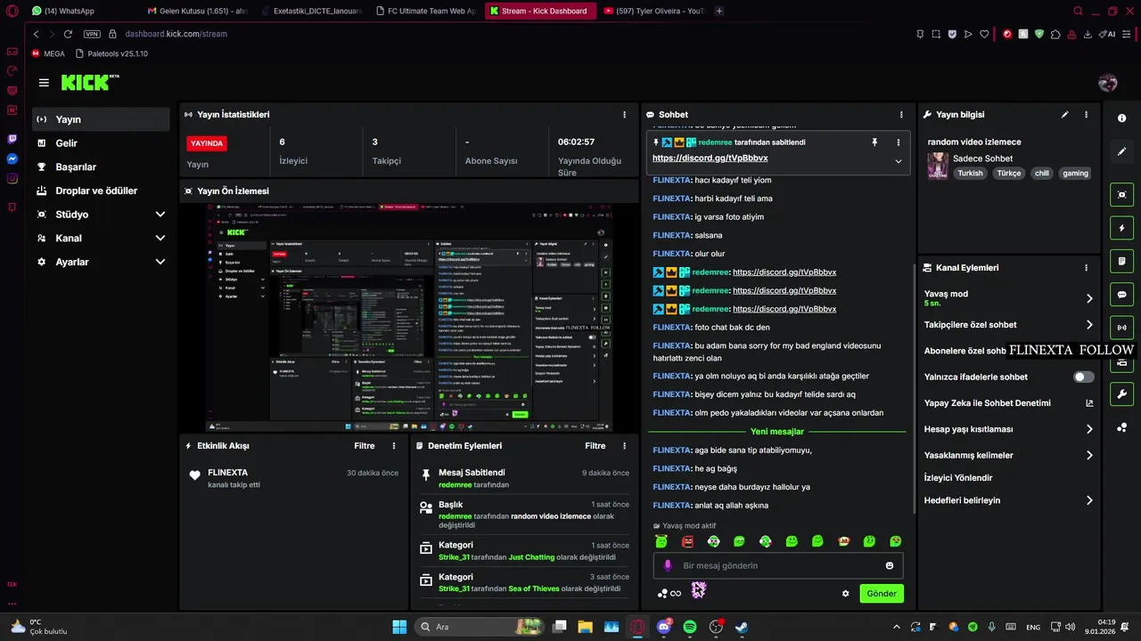The image size is (1141, 641).
Task: Toggle the wrench widget in right strip
Action: pos(1121,394)
